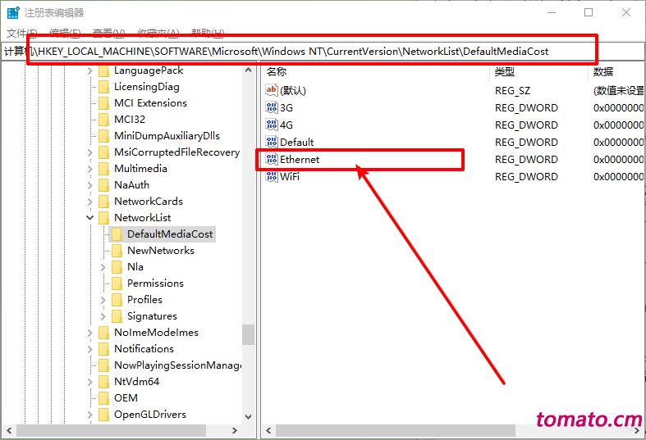The image size is (646, 440).
Task: Expand the Notifications key
Action: click(89, 349)
